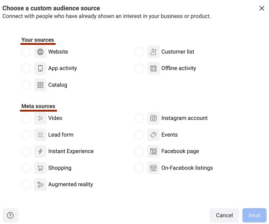Close the custom audience source dialog
The image size is (269, 224).
(x=262, y=8)
